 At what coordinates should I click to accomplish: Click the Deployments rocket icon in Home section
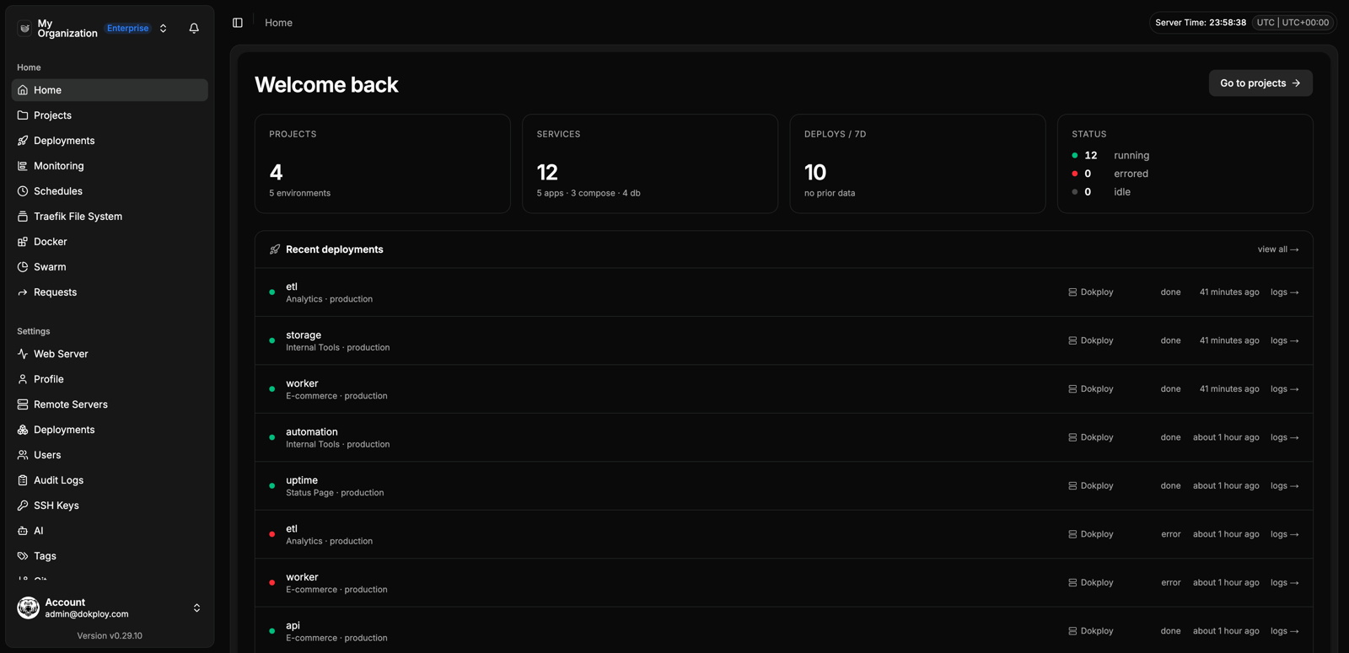pos(23,141)
